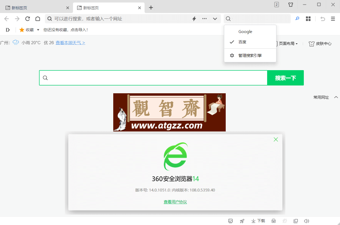
Task: Click the picture icon in the status bar
Action: pos(231,221)
